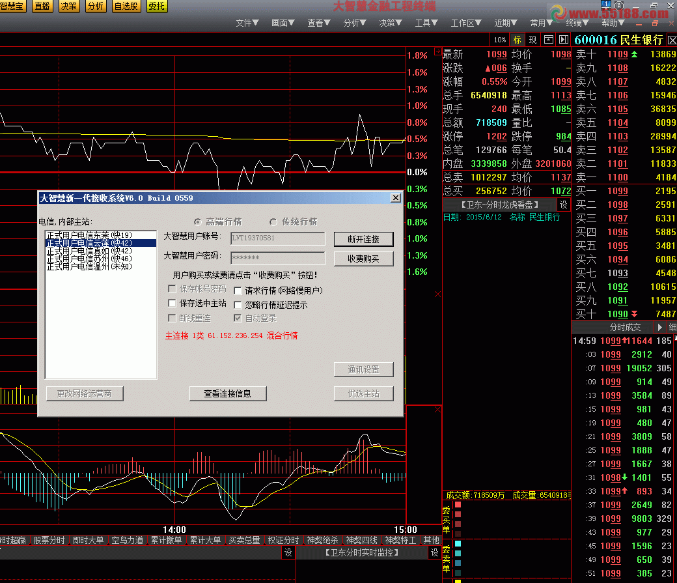
Task: Click the play arrow beside 分时成交
Action: point(659,327)
